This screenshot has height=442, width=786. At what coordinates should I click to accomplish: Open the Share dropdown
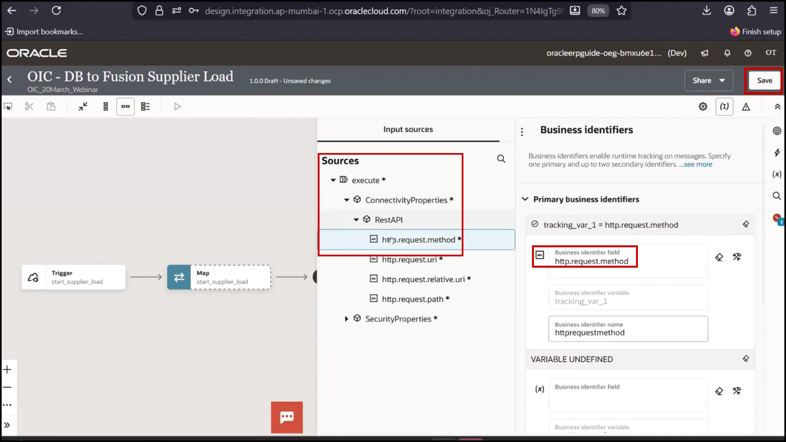pyautogui.click(x=709, y=81)
